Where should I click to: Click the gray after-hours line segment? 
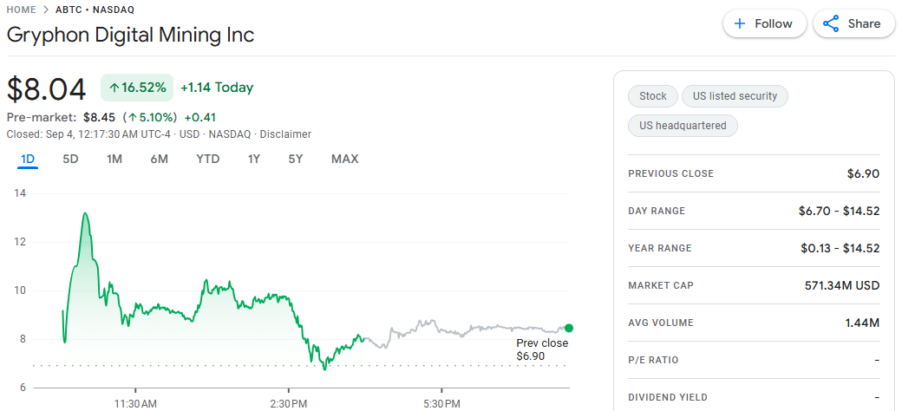(466, 330)
